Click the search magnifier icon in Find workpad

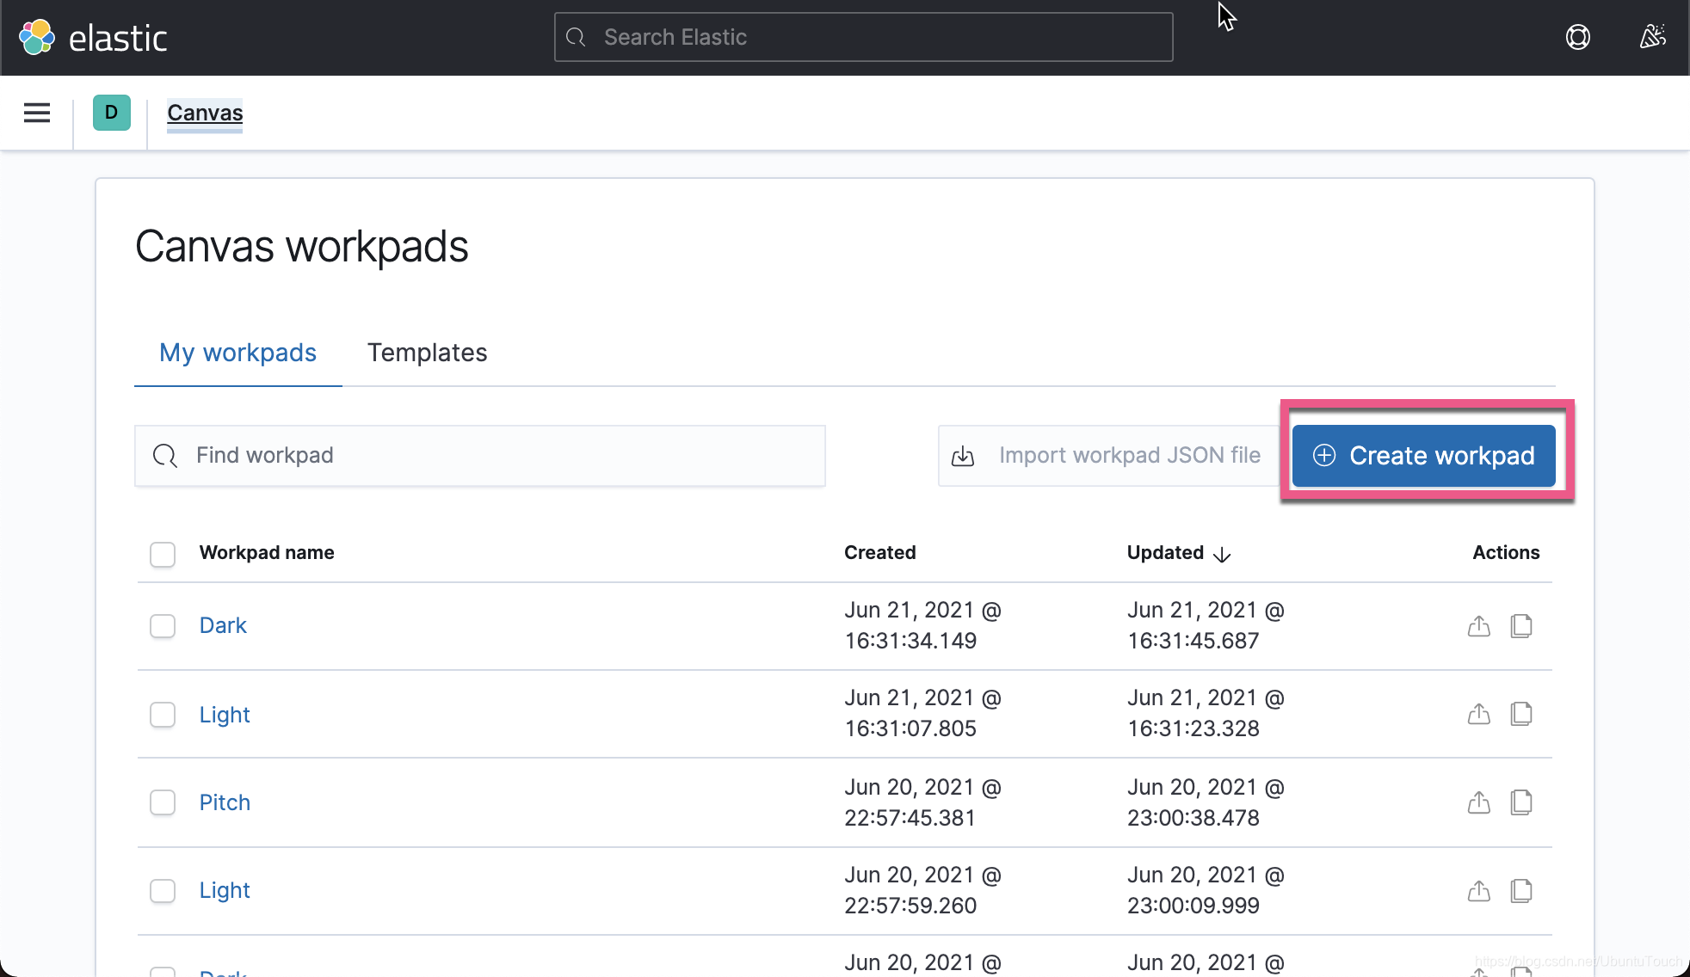point(166,455)
